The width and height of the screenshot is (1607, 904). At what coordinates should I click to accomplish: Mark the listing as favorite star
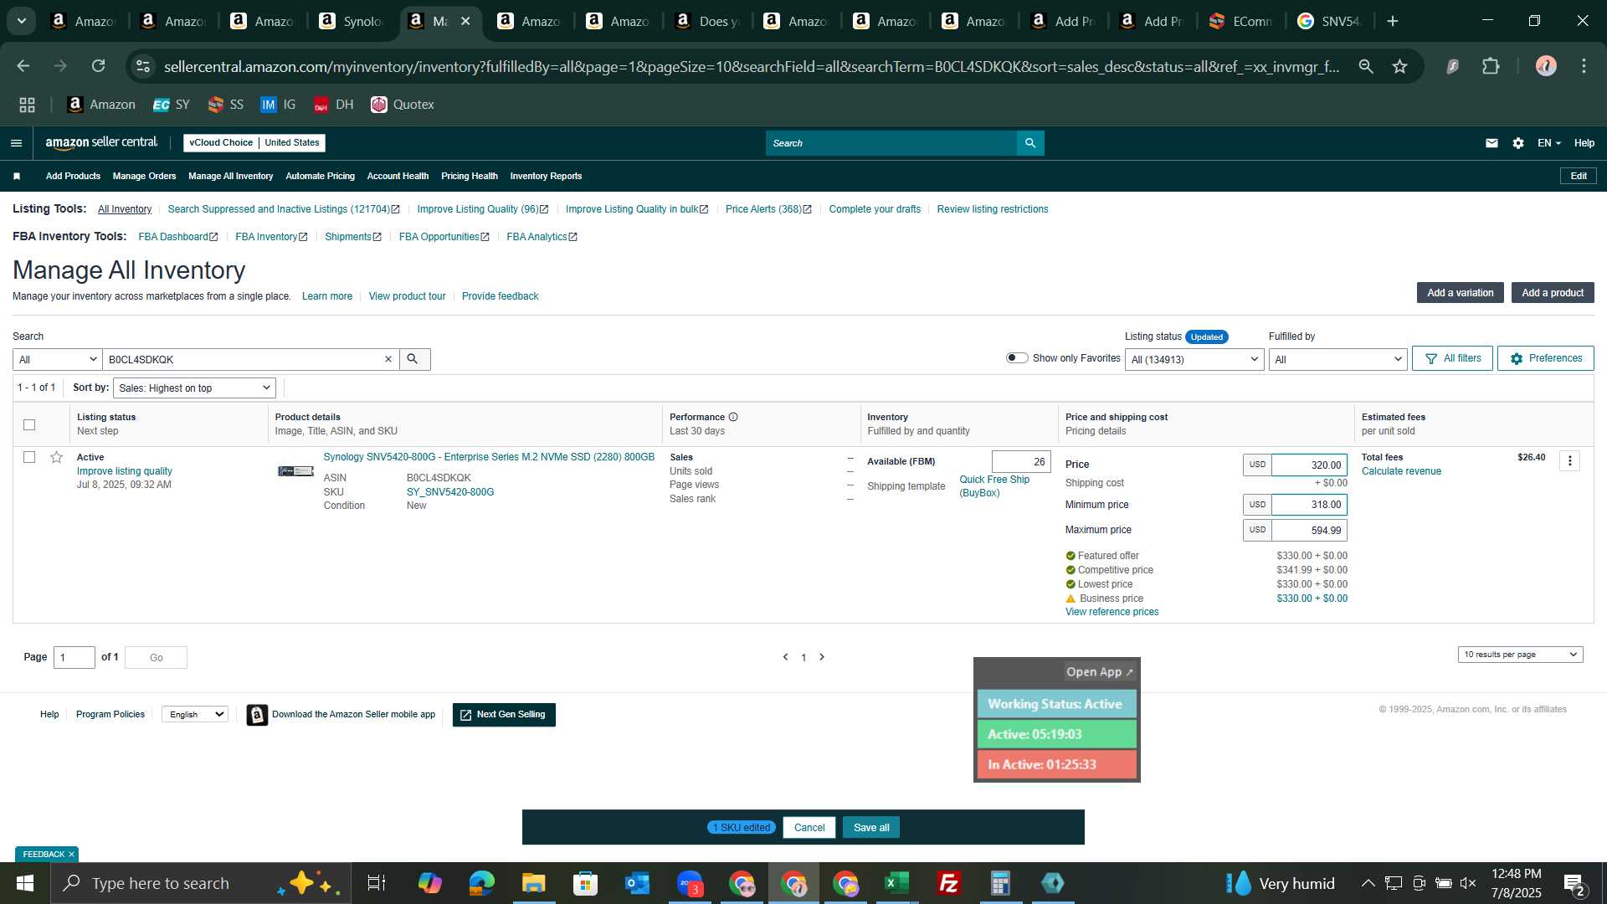click(x=56, y=457)
